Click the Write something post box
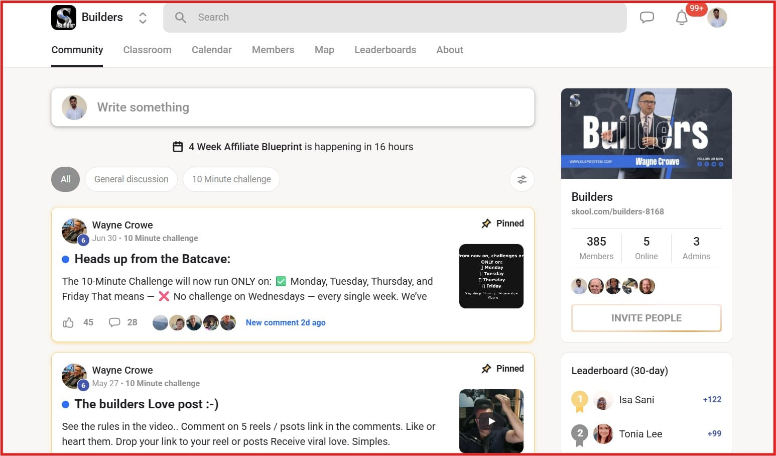This screenshot has width=776, height=456. coord(293,107)
